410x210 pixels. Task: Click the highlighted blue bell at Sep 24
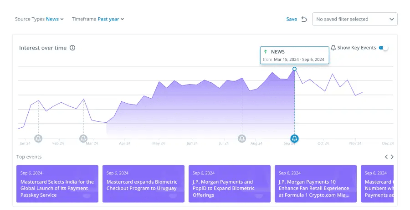(294, 138)
